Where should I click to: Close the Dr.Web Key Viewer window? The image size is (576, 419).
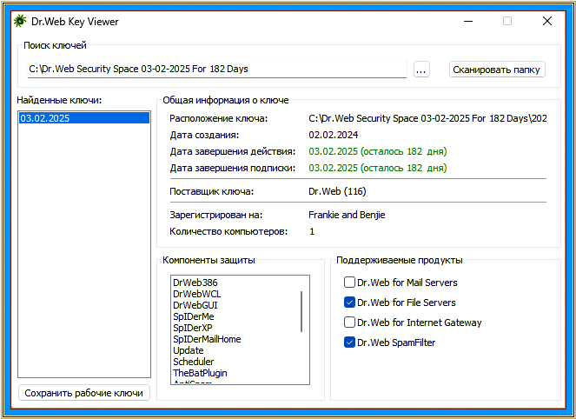click(547, 21)
